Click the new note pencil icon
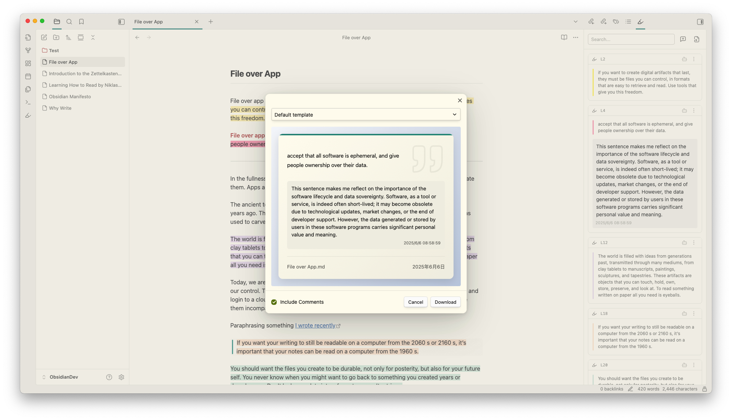The width and height of the screenshot is (732, 420). coord(44,37)
